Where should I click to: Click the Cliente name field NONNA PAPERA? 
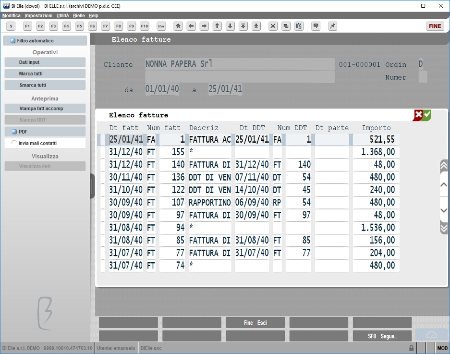click(240, 64)
